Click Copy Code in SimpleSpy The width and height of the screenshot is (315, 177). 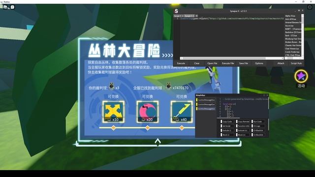[x=227, y=121]
